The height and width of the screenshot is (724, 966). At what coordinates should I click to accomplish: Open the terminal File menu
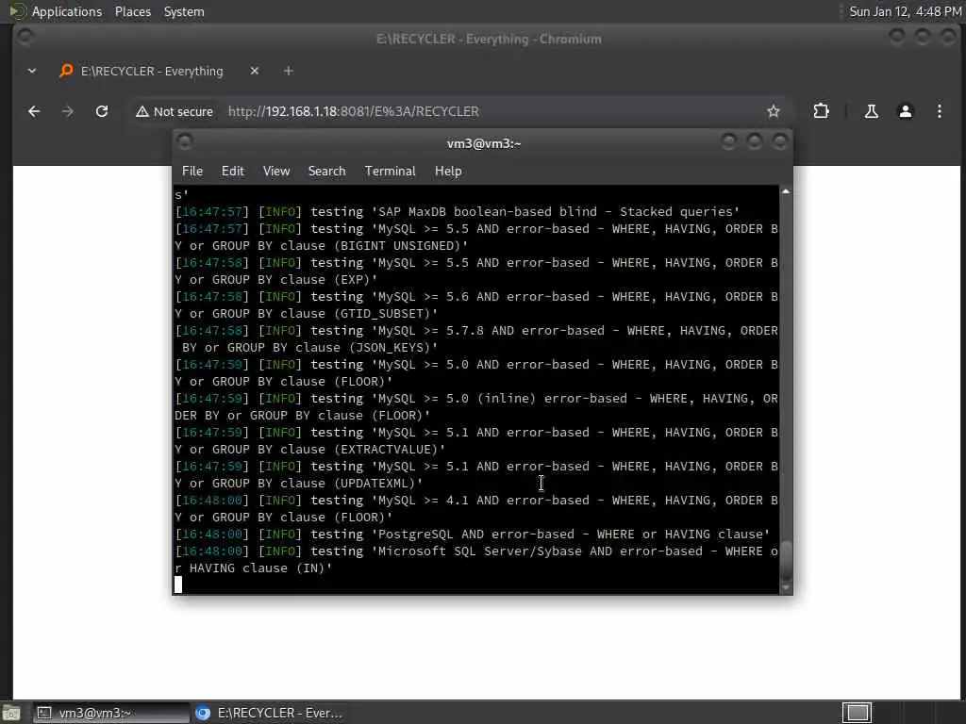pos(192,172)
